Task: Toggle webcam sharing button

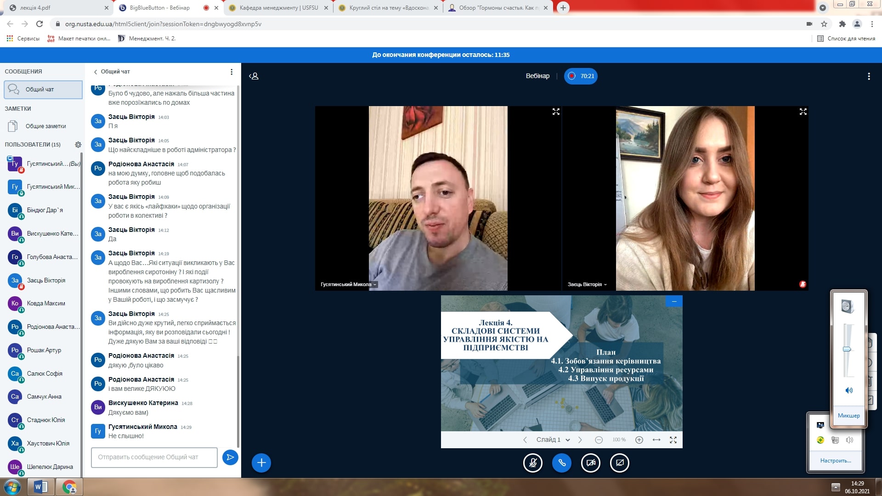Action: pos(591,463)
